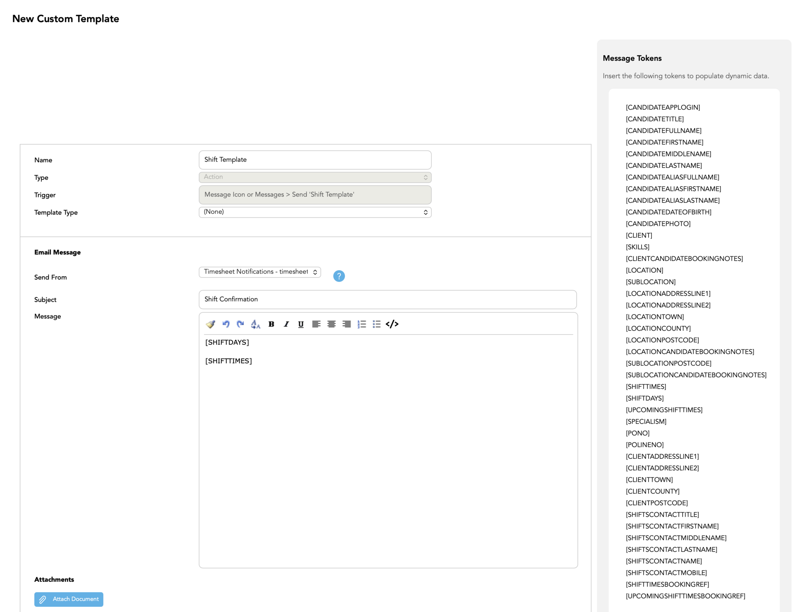797x612 pixels.
Task: Toggle italic formatting
Action: 286,324
